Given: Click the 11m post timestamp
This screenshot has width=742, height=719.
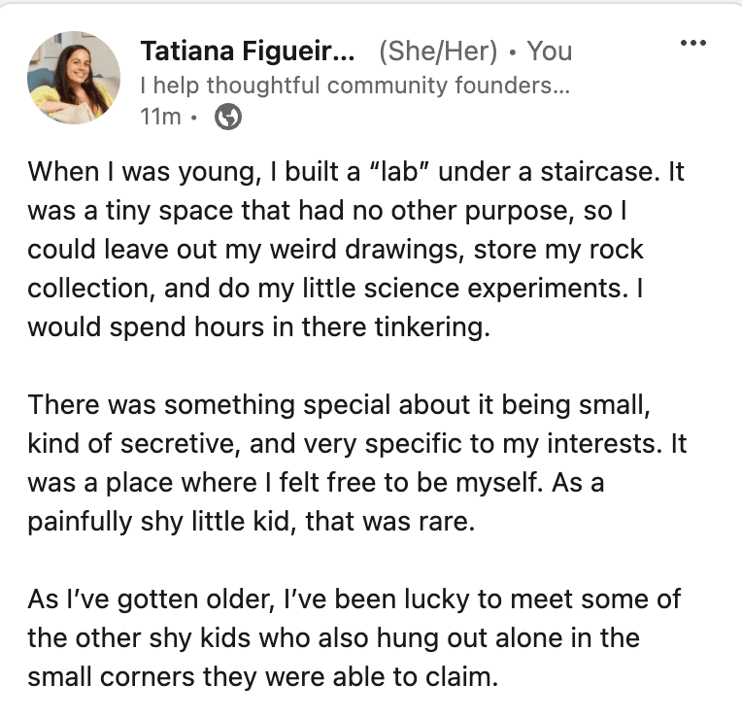Looking at the screenshot, I should pos(160,118).
